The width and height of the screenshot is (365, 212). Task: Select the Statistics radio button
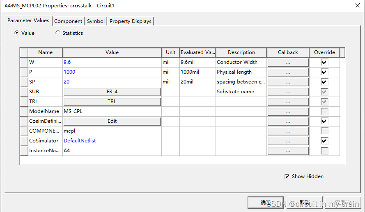tap(57, 33)
